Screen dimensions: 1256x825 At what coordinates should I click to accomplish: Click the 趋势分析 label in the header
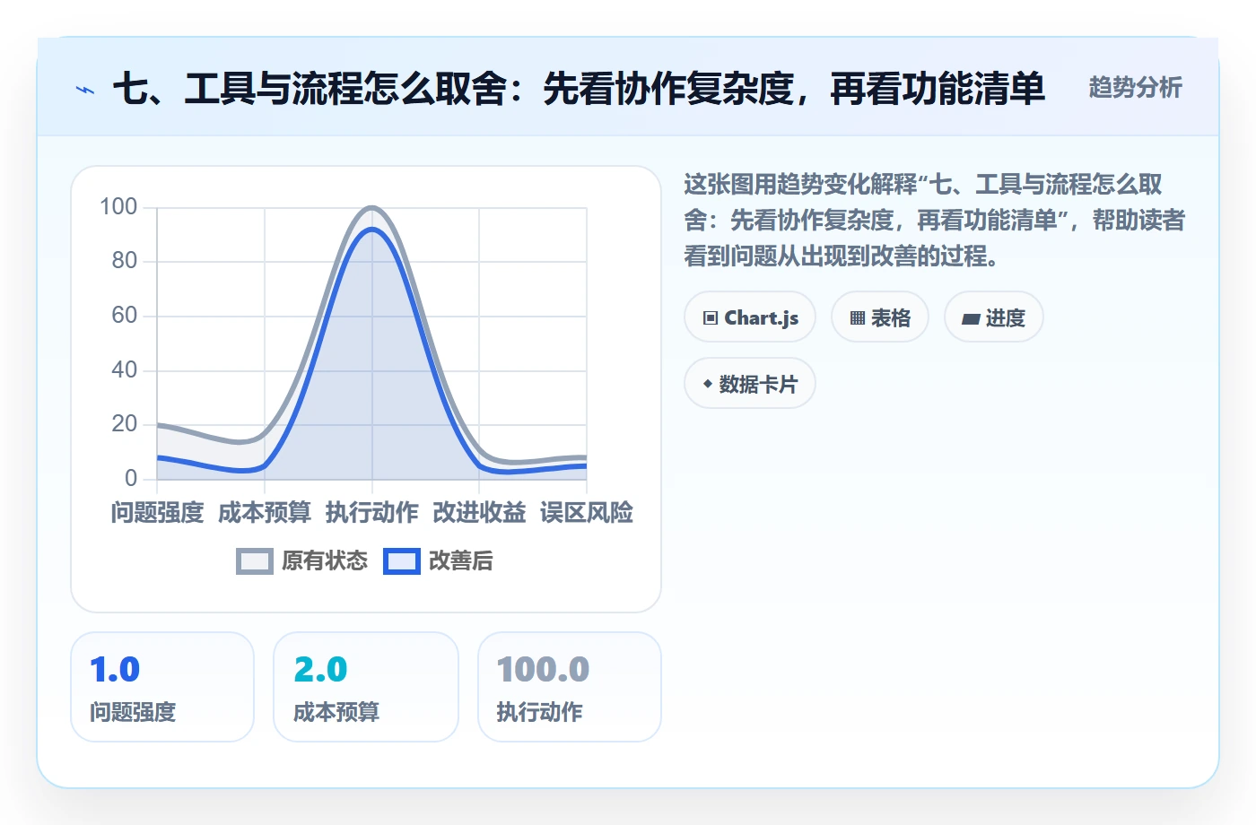1135,88
